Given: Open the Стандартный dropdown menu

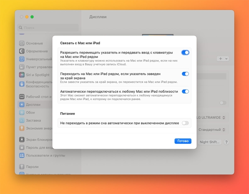Looking at the screenshot, I should coord(212,130).
